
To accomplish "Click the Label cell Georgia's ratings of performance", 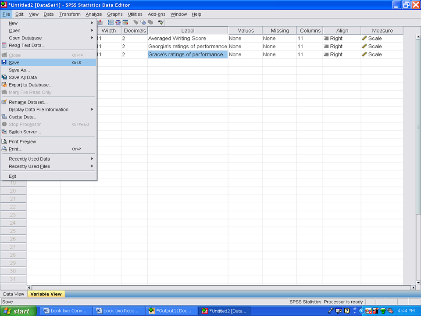I will pos(187,47).
